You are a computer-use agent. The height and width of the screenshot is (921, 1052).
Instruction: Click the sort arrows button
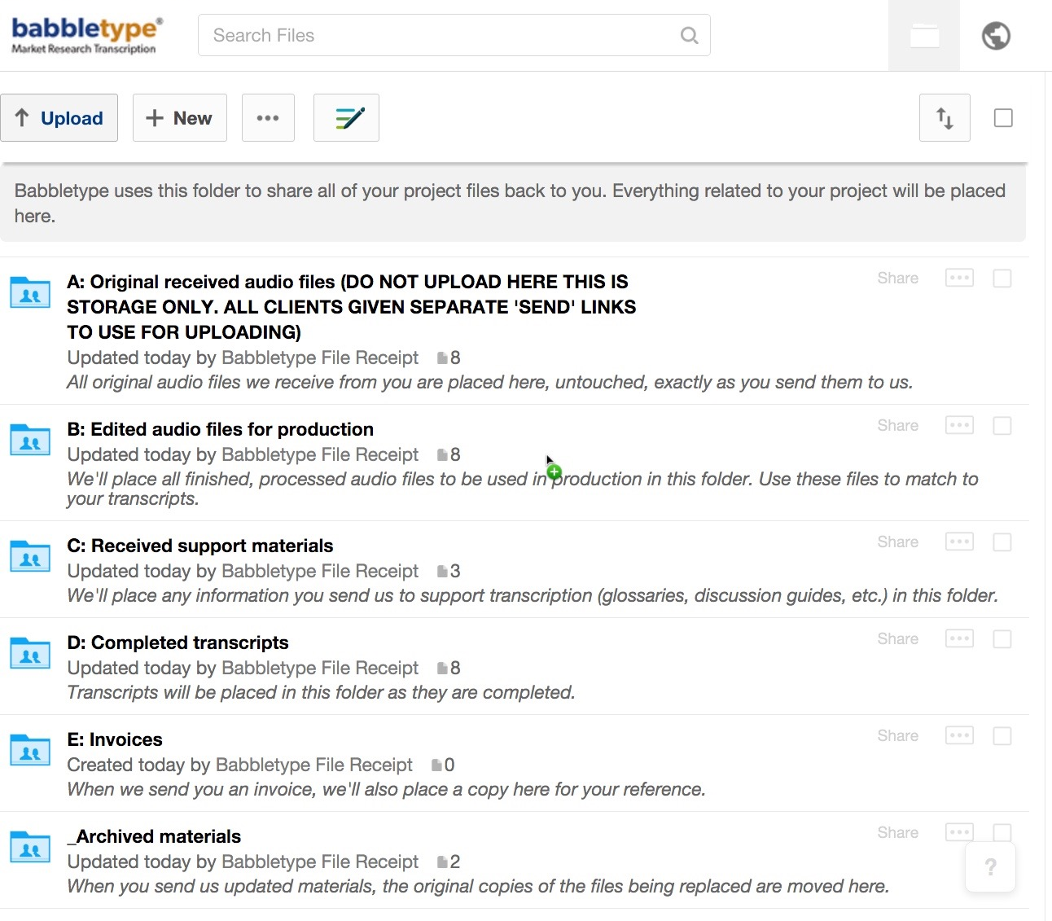tap(945, 118)
